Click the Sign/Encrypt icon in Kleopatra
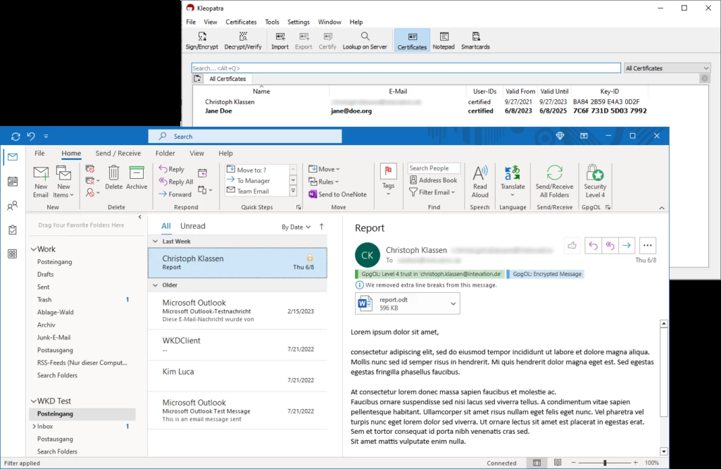The image size is (721, 469). click(202, 40)
